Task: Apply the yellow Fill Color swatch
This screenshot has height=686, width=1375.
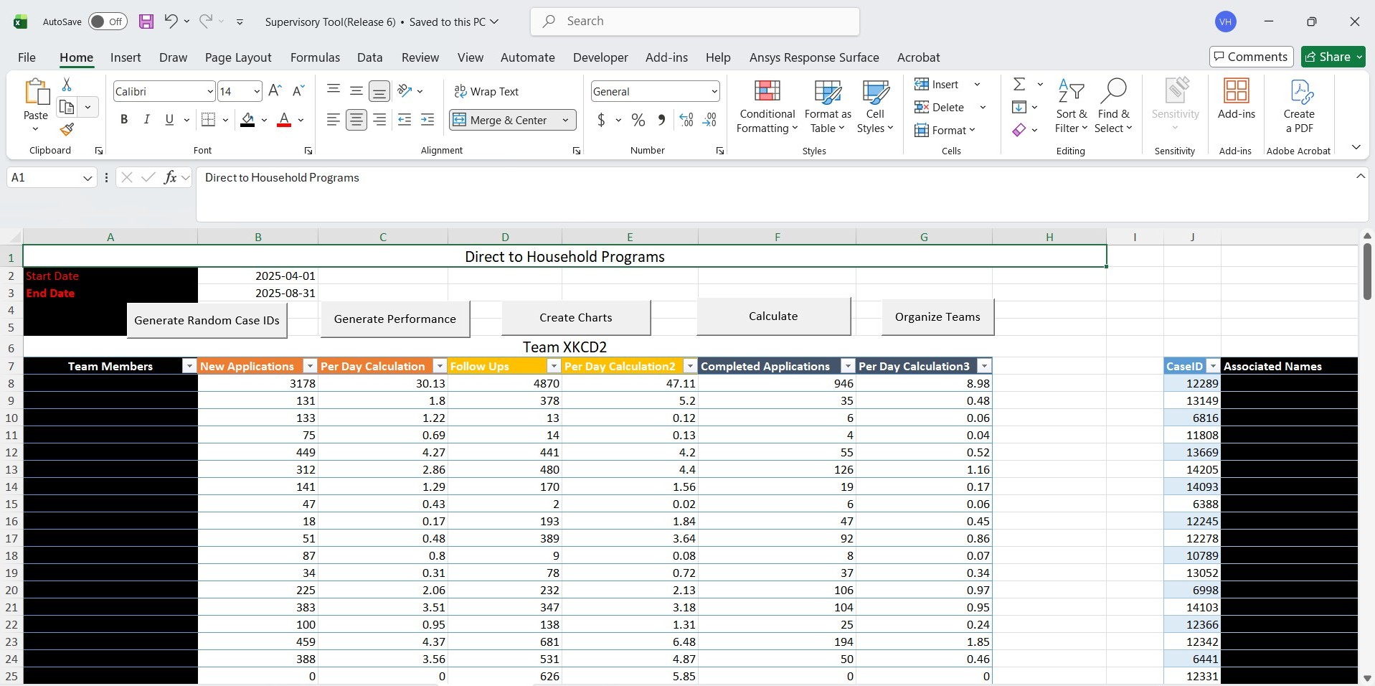Action: [247, 120]
